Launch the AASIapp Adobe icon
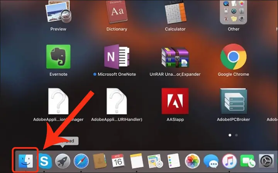Screen dimensions: 278x173 point(175,101)
